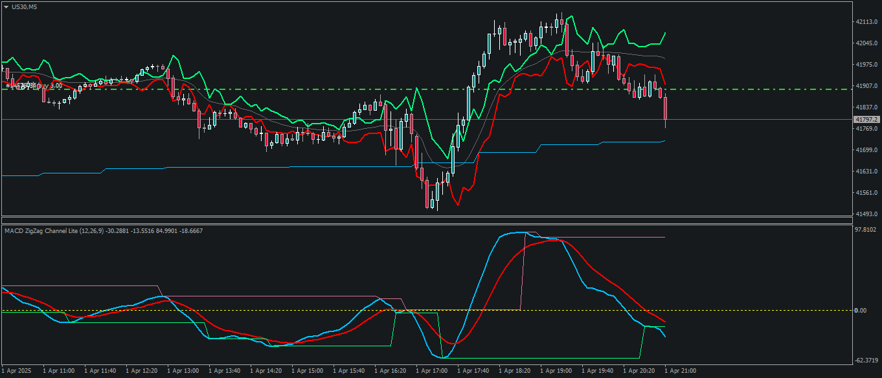882x378 pixels.
Task: Click the 1 Apr 20:20 time label
Action: pos(639,371)
